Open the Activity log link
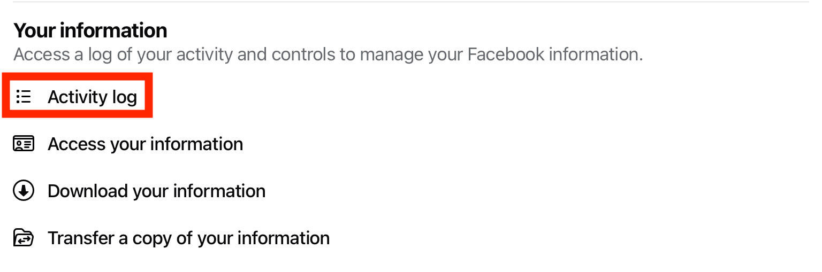The width and height of the screenshot is (822, 272). (x=93, y=97)
